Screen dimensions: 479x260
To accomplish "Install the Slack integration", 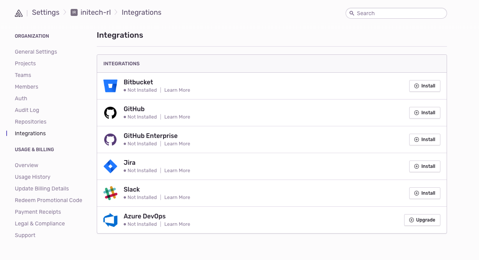I will click(x=425, y=193).
